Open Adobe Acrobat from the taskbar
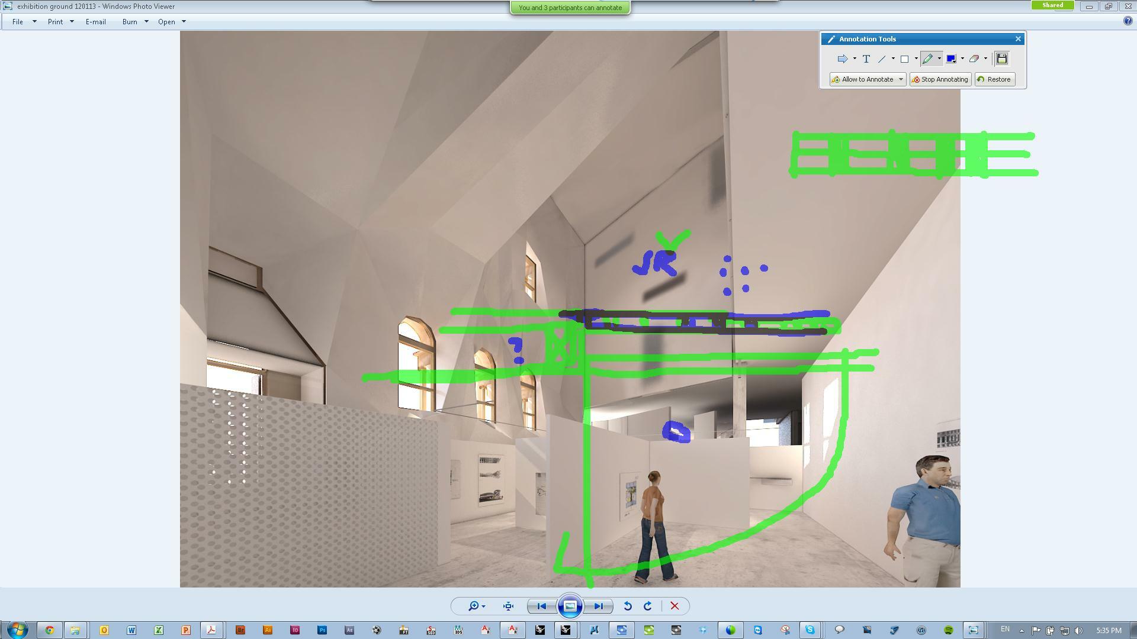The image size is (1137, 639). pyautogui.click(x=211, y=630)
